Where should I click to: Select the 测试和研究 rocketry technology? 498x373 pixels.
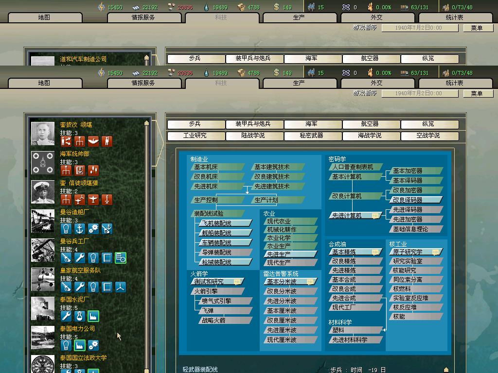click(217, 282)
